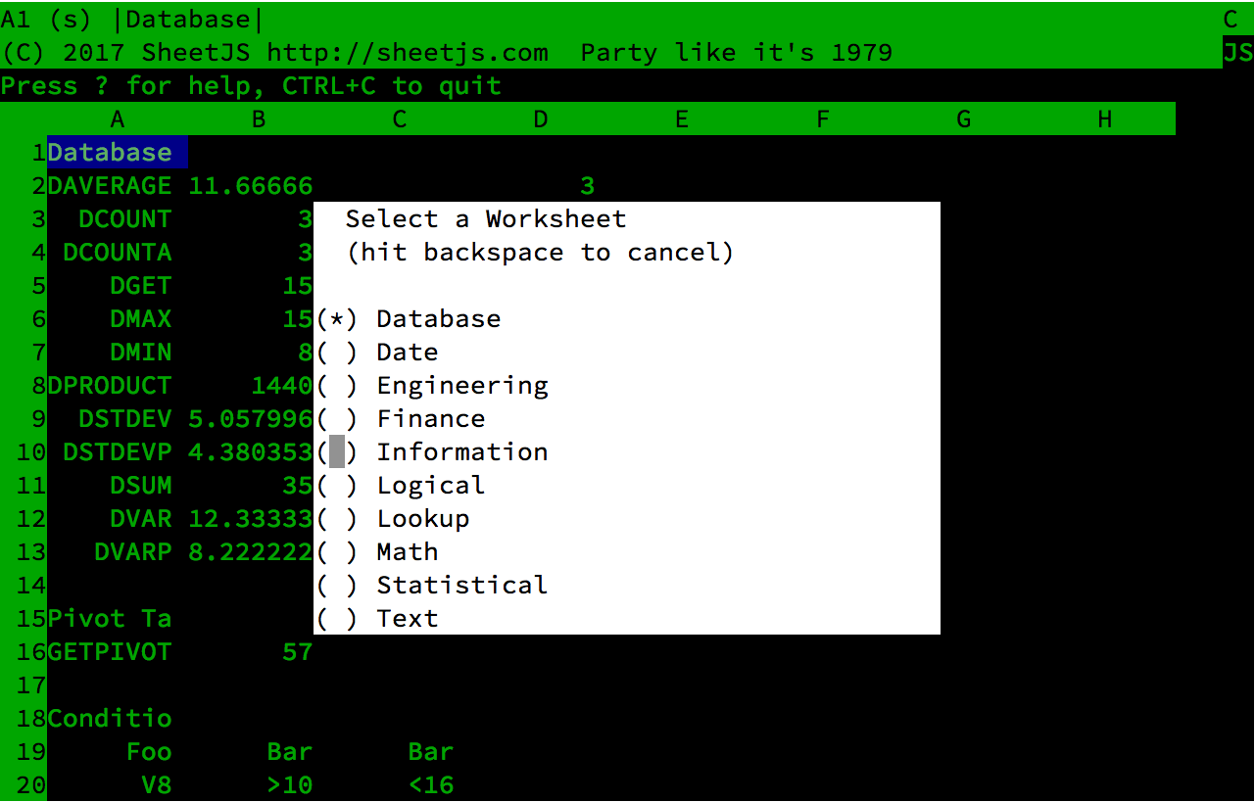Select the DVARP cell
The width and height of the screenshot is (1256, 803).
click(x=133, y=552)
